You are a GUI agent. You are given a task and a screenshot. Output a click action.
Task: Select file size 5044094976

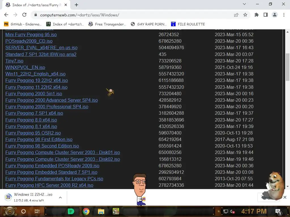click(171, 47)
